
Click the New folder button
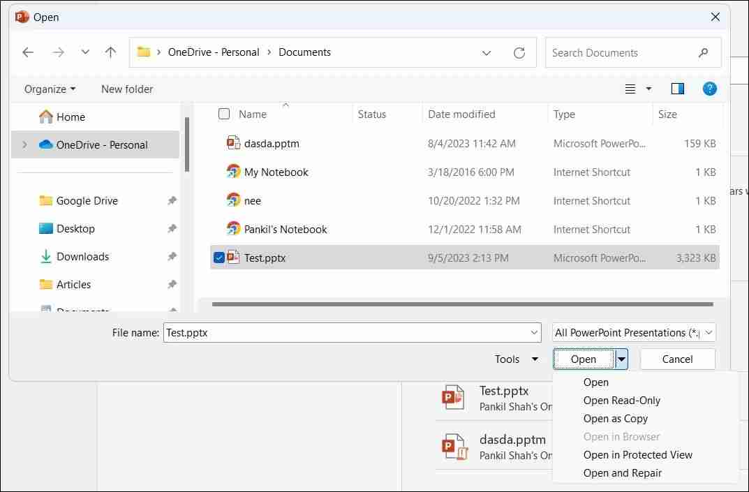pos(126,89)
